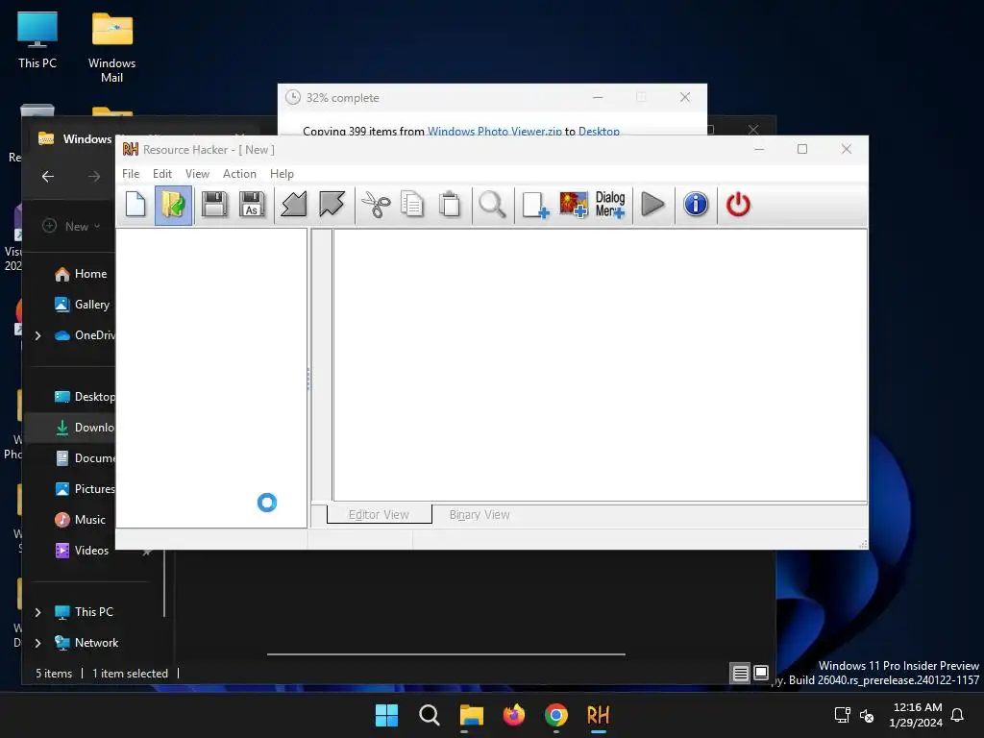This screenshot has height=738, width=984.
Task: Open the View menu in Resource Hacker
Action: [197, 174]
